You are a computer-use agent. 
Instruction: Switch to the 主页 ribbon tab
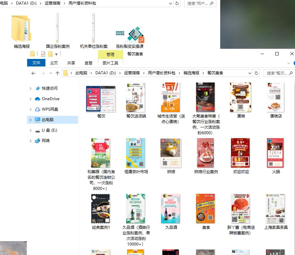[x=54, y=63]
